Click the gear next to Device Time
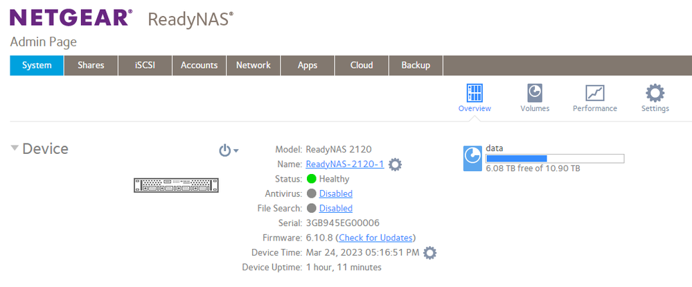The height and width of the screenshot is (287, 692). click(430, 253)
